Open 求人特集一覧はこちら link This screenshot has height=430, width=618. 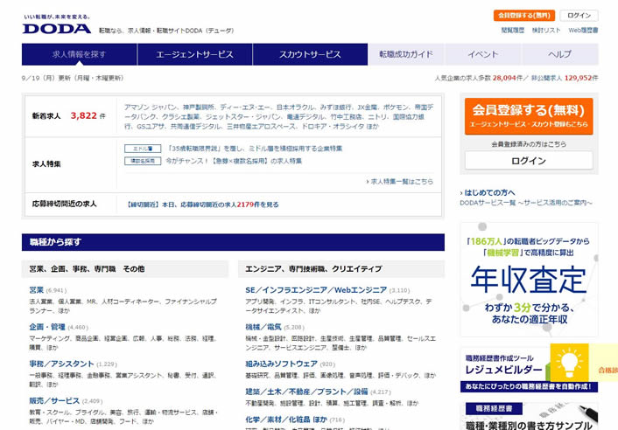pyautogui.click(x=400, y=182)
